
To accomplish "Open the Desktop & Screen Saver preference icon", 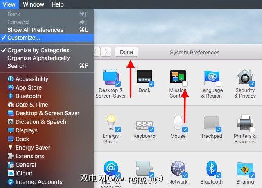I will coord(111,77).
